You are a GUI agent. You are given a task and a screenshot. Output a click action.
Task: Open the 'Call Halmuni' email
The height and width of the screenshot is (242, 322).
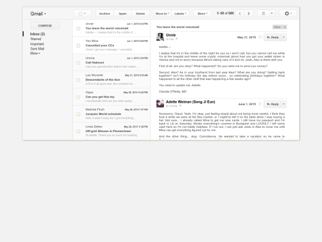pyautogui.click(x=112, y=62)
